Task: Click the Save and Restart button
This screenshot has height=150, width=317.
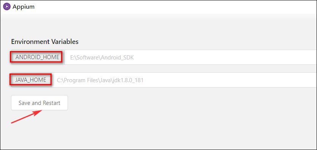Action: click(x=39, y=103)
